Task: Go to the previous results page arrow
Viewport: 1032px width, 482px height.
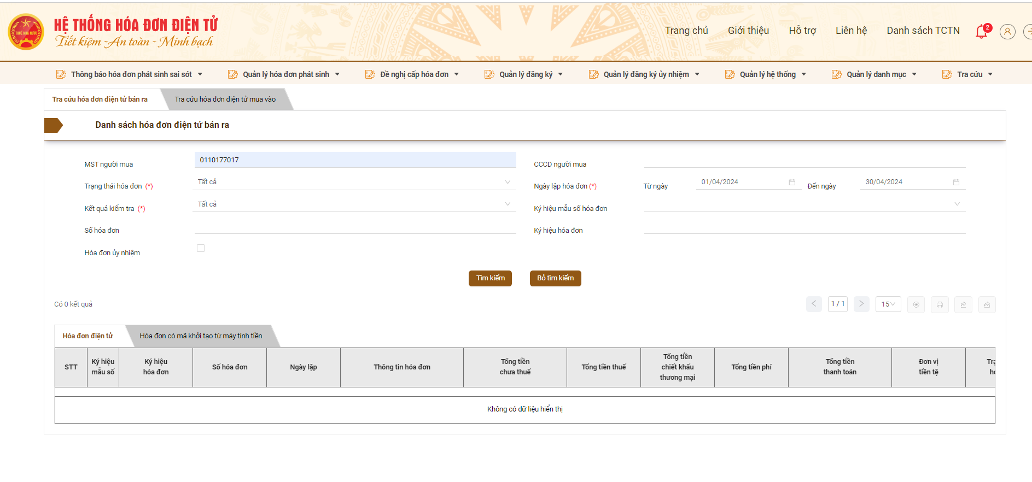Action: coord(814,304)
